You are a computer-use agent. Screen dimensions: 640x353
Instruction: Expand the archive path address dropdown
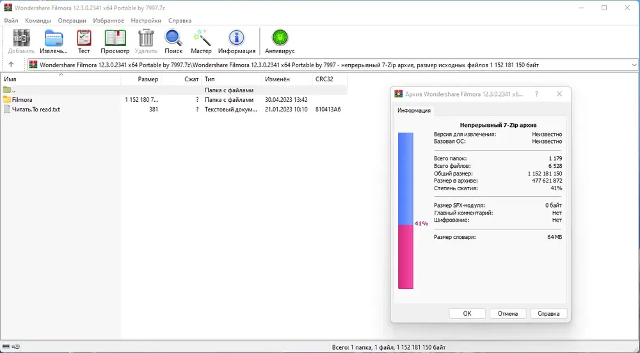point(634,65)
